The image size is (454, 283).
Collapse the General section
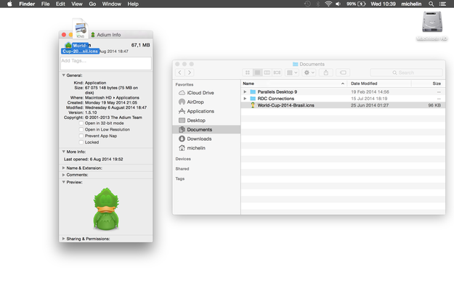point(63,75)
